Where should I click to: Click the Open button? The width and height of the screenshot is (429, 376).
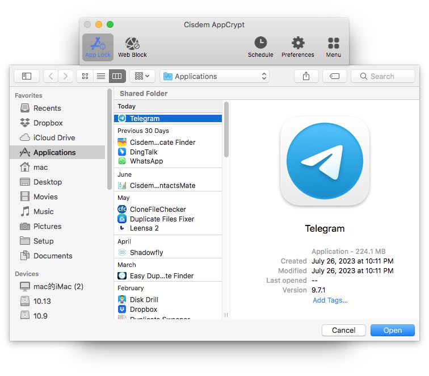[393, 330]
